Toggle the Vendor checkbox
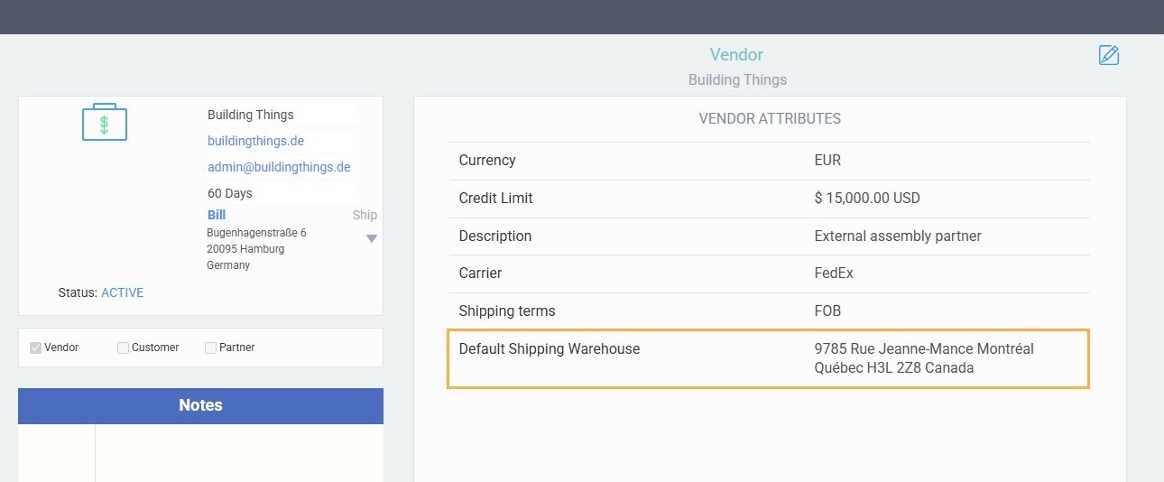 36,348
